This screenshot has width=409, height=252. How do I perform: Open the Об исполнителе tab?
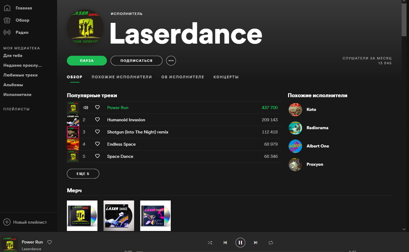pyautogui.click(x=183, y=77)
